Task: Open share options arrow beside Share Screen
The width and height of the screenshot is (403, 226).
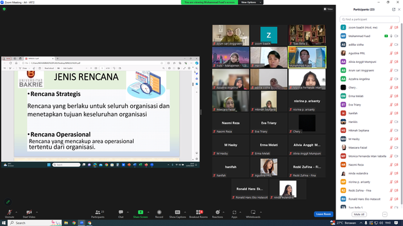Action: coord(149,212)
